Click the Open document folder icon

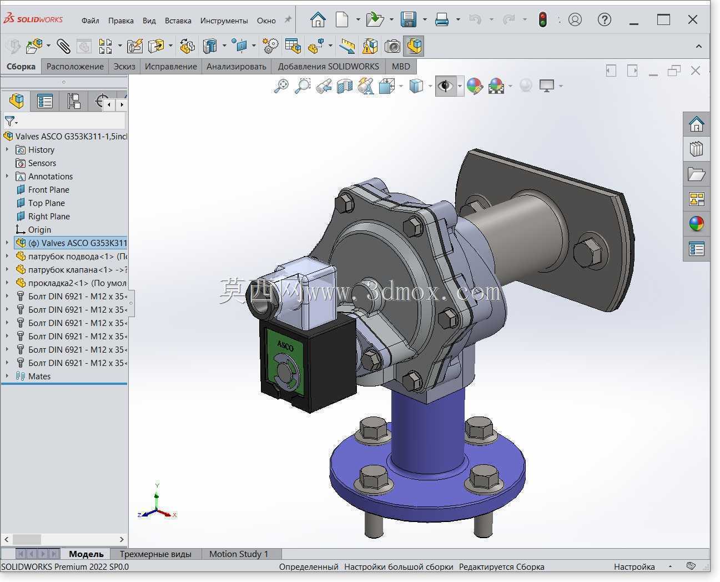[375, 20]
